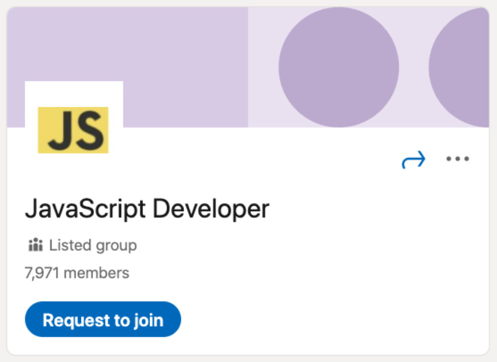Click the Listed group label
Image resolution: width=497 pixels, height=362 pixels.
(93, 245)
